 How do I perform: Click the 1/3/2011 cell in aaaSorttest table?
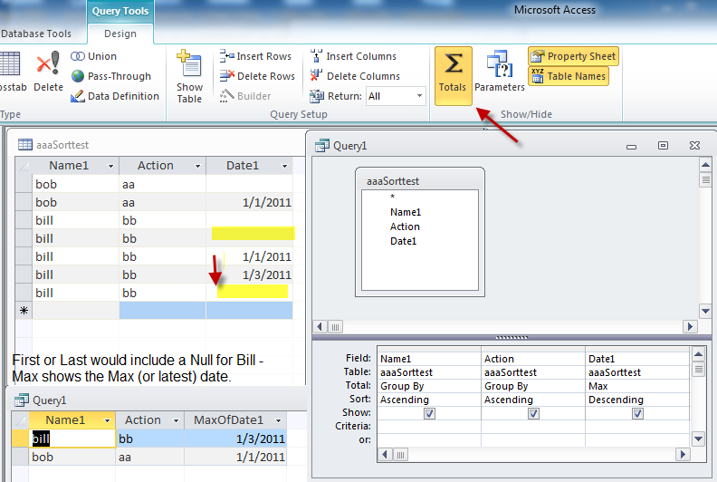pos(249,275)
